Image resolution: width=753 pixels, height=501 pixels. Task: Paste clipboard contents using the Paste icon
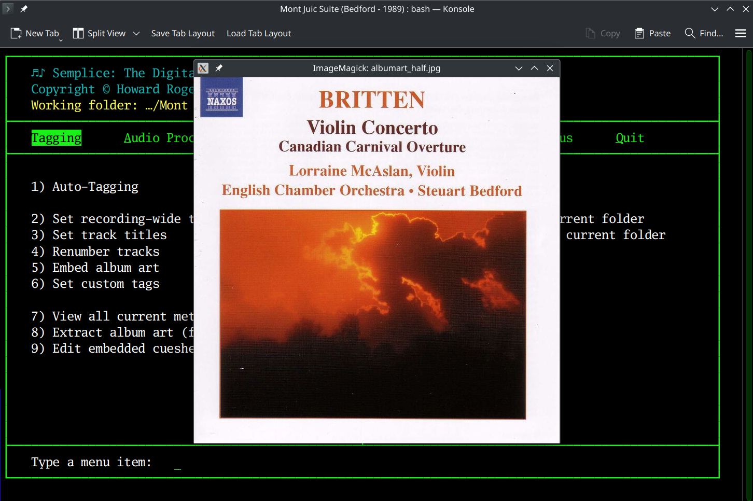(x=640, y=33)
